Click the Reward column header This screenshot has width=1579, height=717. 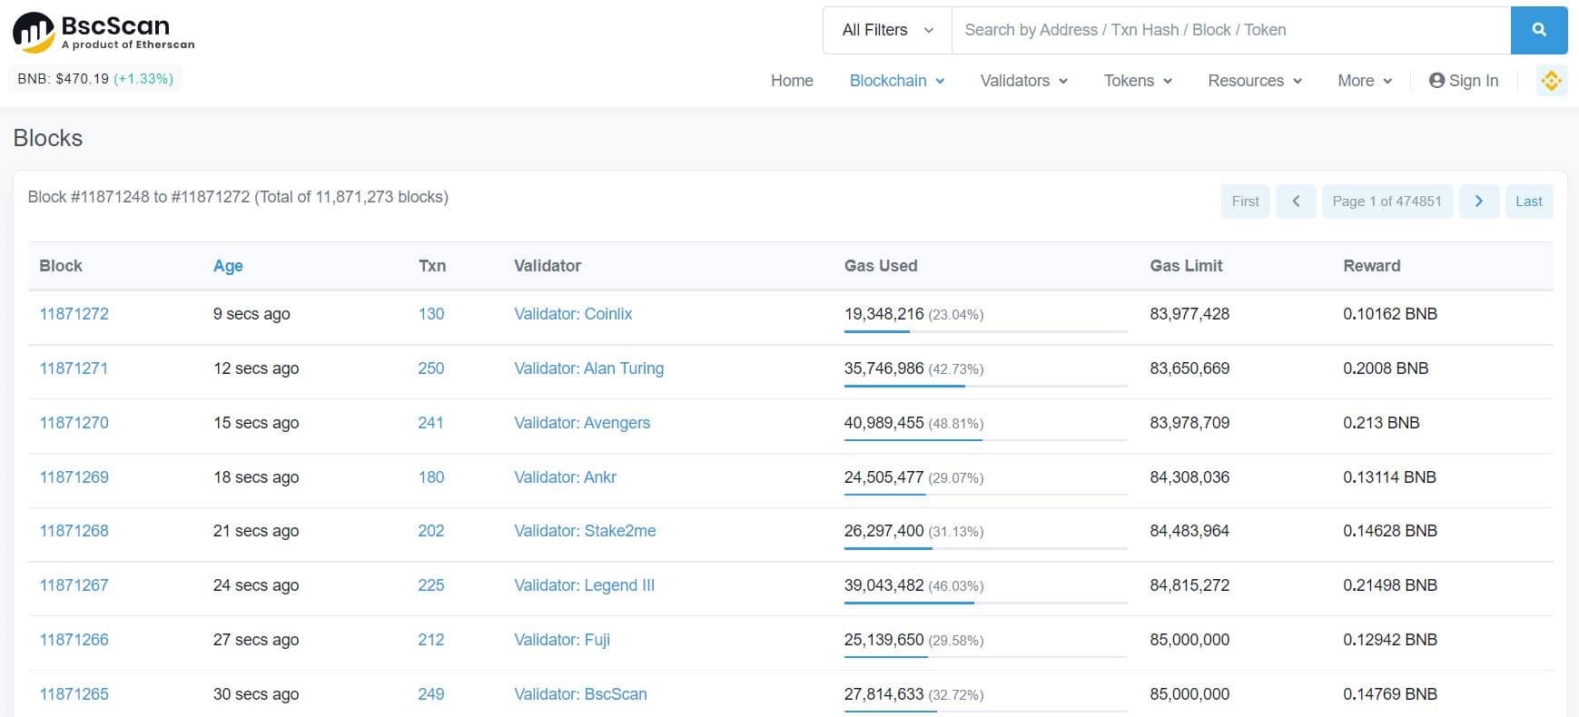[x=1372, y=266]
